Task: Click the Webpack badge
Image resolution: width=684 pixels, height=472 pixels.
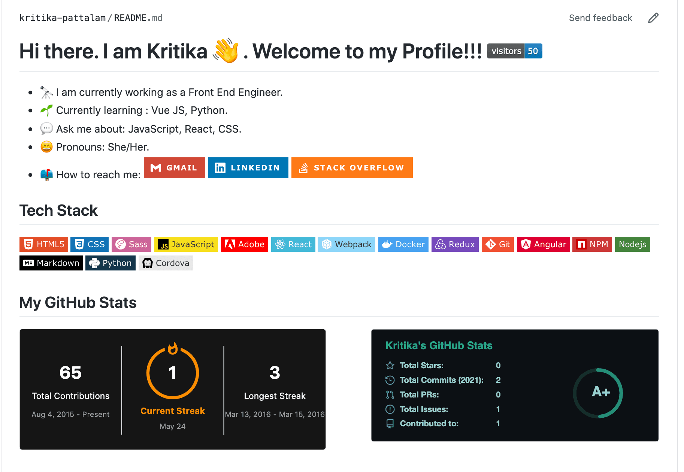Action: pyautogui.click(x=346, y=244)
